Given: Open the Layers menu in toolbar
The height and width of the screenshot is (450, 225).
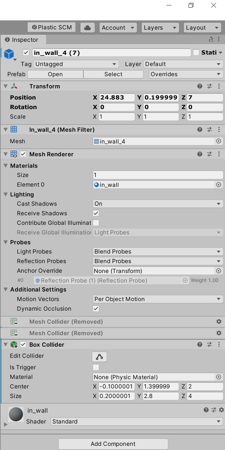Looking at the screenshot, I should (160, 28).
